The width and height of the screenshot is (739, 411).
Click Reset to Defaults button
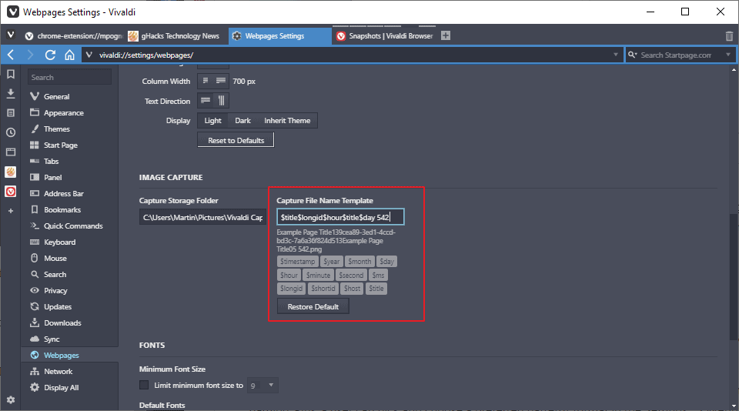(x=236, y=140)
